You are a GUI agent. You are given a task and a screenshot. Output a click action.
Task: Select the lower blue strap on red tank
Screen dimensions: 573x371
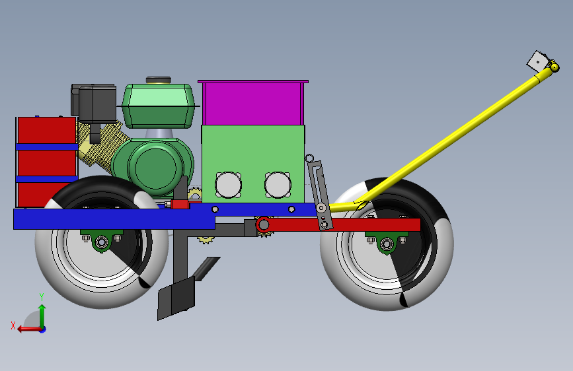pos(47,179)
